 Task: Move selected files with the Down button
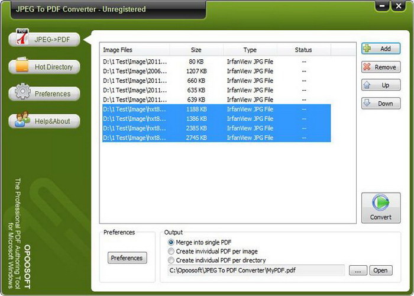pos(381,104)
